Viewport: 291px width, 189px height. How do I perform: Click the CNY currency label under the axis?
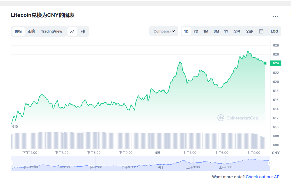coord(276,153)
